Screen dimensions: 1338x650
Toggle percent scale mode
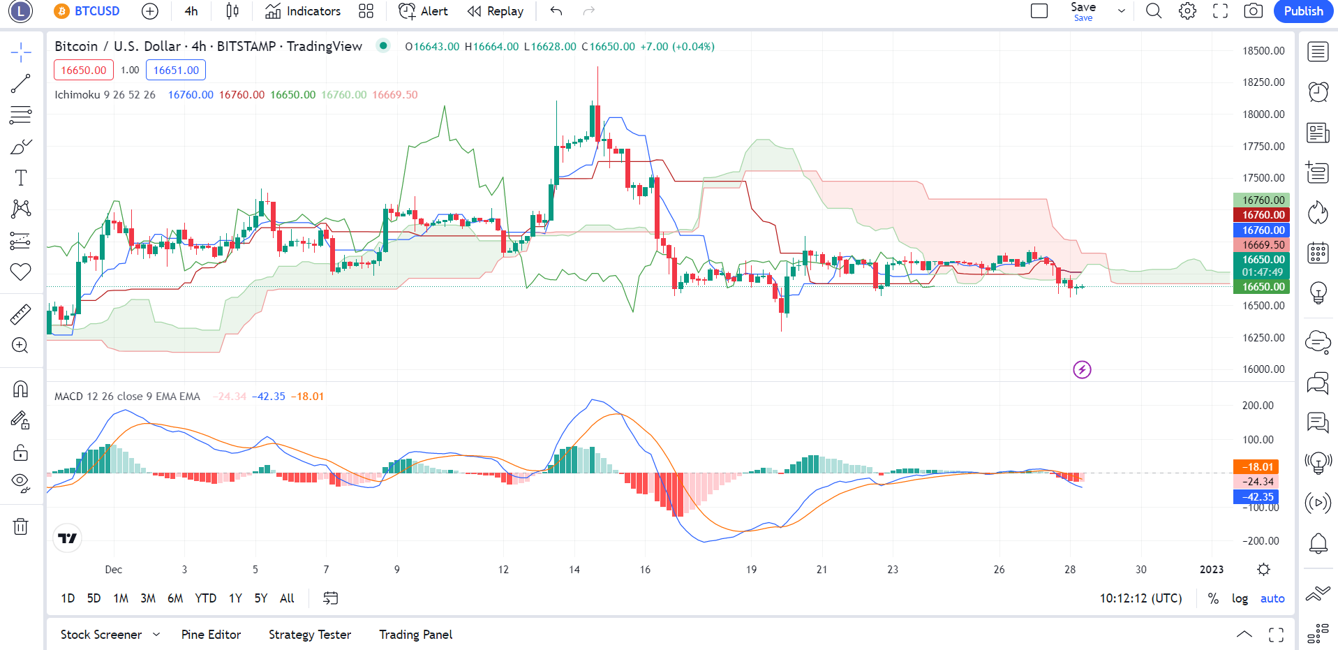pyautogui.click(x=1213, y=598)
